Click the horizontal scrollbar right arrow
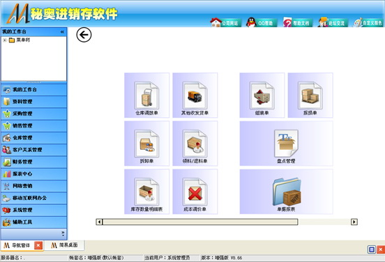The width and height of the screenshot is (385, 262). click(354, 222)
